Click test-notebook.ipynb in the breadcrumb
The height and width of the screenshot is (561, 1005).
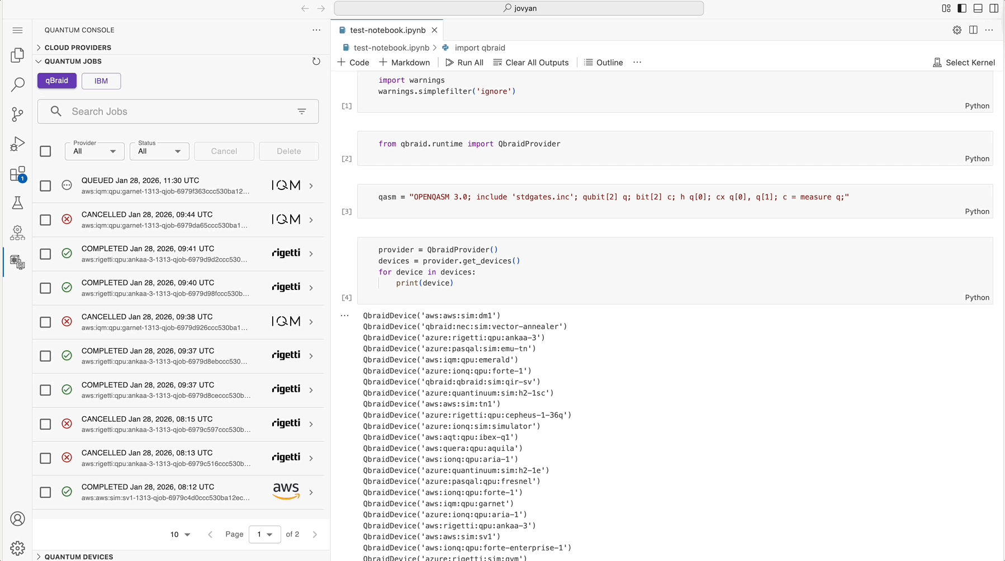coord(391,48)
